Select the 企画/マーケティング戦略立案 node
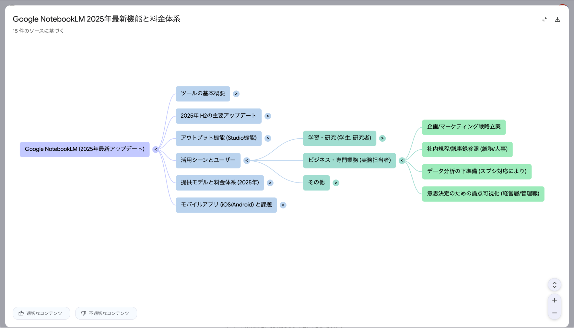Screen dimensions: 574x328 coord(464,127)
